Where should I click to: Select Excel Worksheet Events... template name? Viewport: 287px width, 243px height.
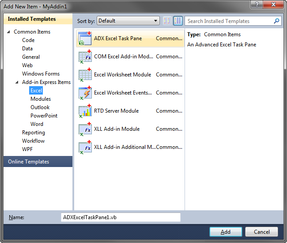pos(123,93)
